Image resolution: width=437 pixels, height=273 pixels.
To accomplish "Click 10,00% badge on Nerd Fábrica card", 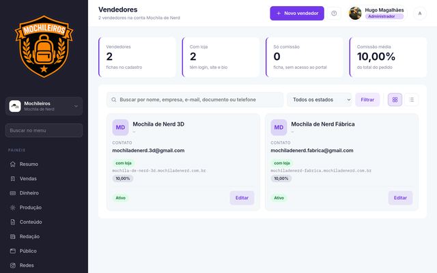I will (281, 179).
